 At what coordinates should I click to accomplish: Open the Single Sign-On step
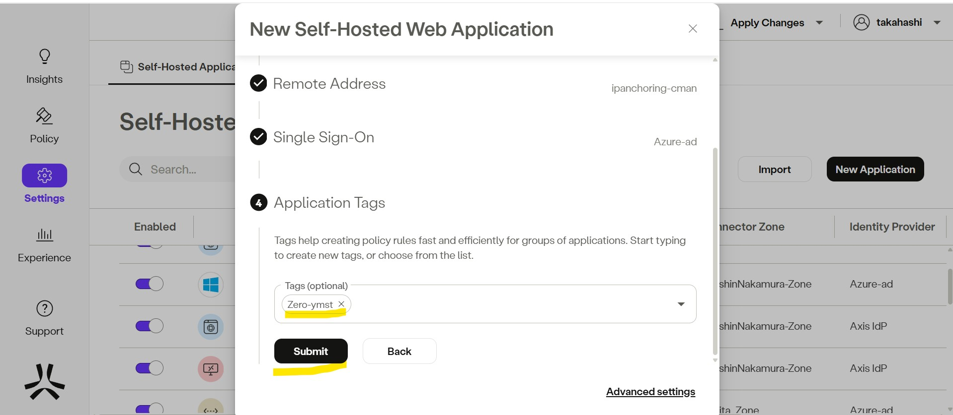click(x=323, y=137)
